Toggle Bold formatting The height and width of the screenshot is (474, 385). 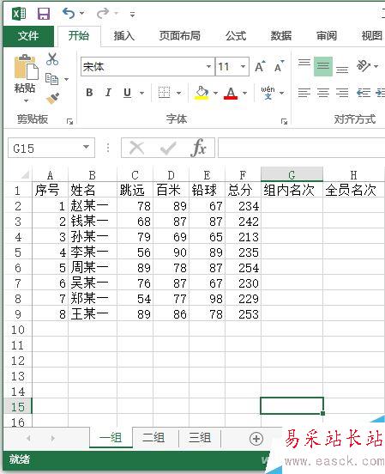[x=89, y=93]
